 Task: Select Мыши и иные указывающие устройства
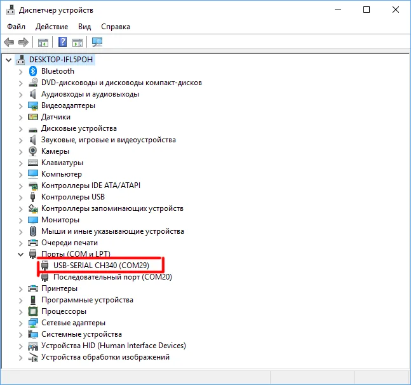[x=112, y=231]
